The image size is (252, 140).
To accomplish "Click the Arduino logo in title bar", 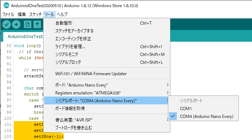I will [x=6, y=6].
